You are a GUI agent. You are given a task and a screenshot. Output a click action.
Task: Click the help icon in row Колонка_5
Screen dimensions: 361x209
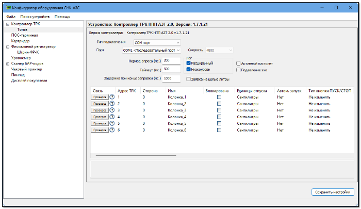112,123
